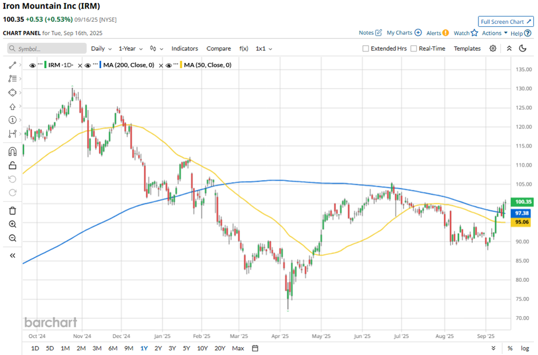Image resolution: width=538 pixels, height=355 pixels.
Task: Collapse the drawing tools sidebar
Action: (13, 256)
